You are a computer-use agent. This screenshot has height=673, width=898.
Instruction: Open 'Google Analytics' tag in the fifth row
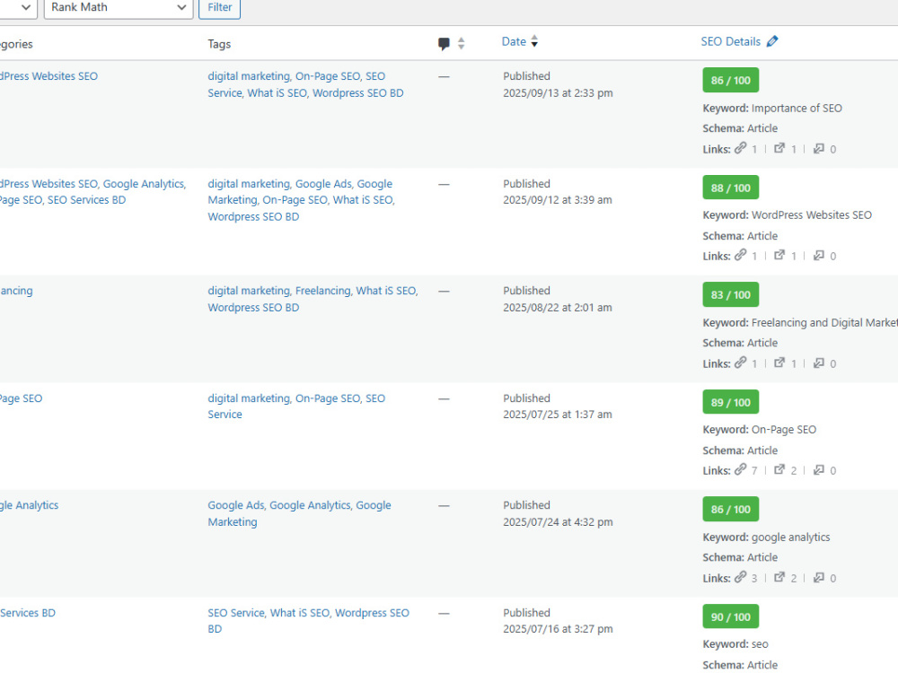(310, 505)
